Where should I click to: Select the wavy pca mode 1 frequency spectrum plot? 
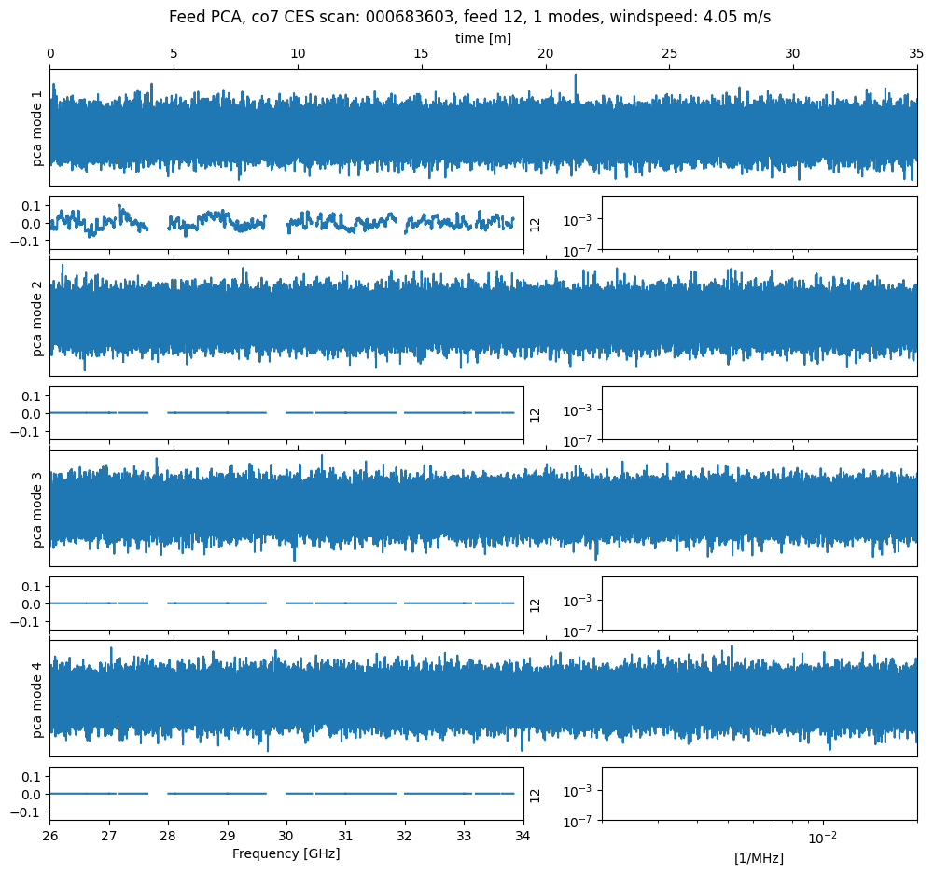pyautogui.click(x=286, y=223)
